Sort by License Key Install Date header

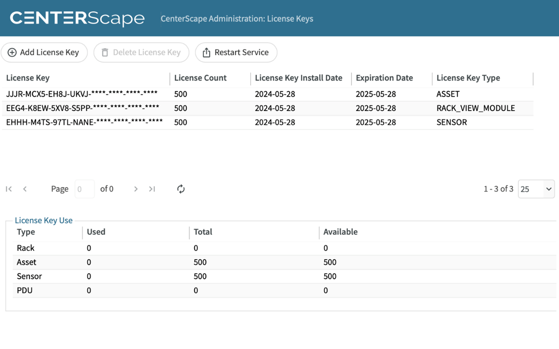(299, 78)
